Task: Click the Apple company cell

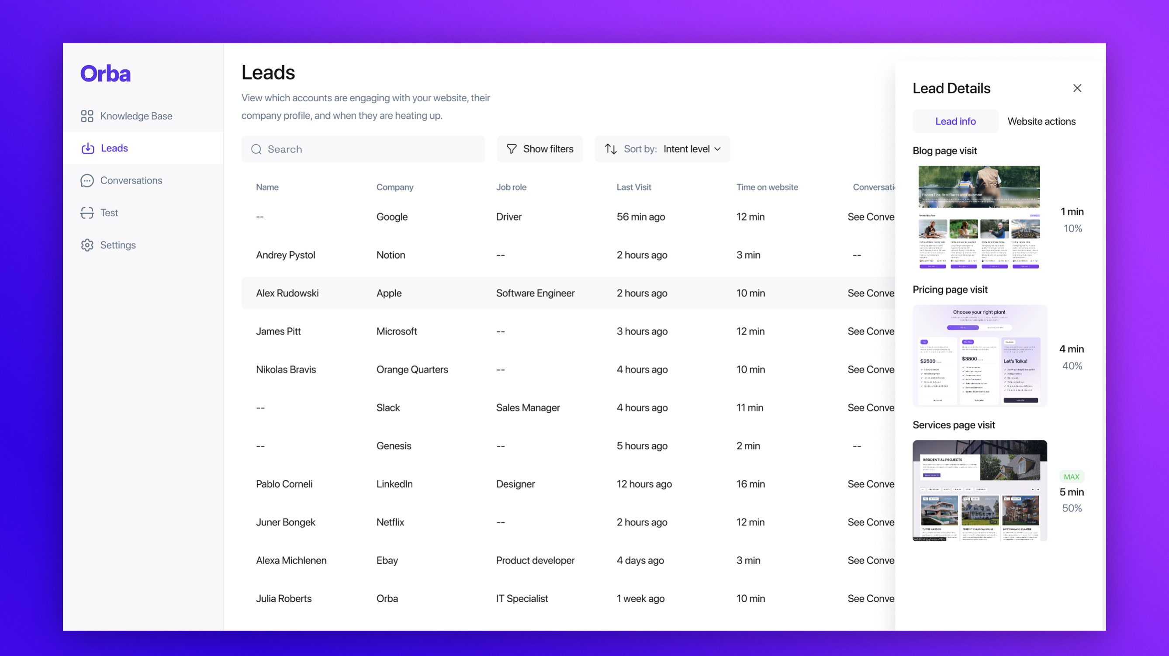Action: 389,293
